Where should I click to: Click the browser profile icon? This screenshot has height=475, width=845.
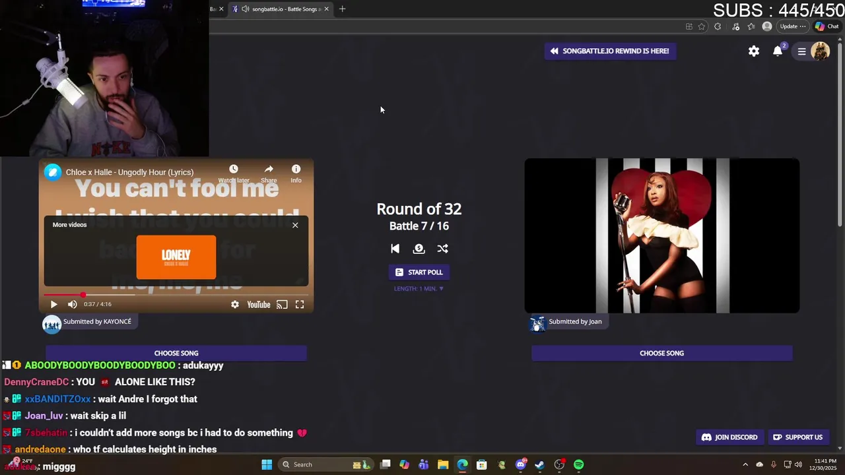[x=766, y=26]
